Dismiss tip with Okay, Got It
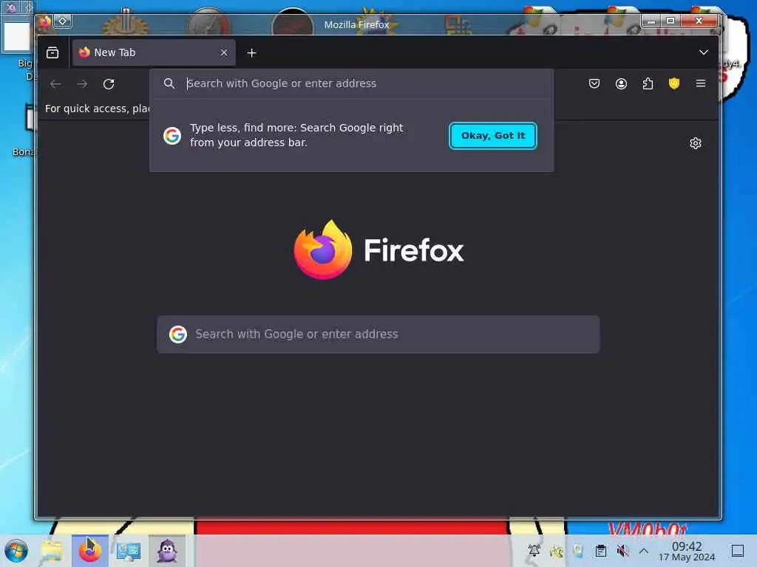Viewport: 757px width, 567px height. [x=492, y=136]
